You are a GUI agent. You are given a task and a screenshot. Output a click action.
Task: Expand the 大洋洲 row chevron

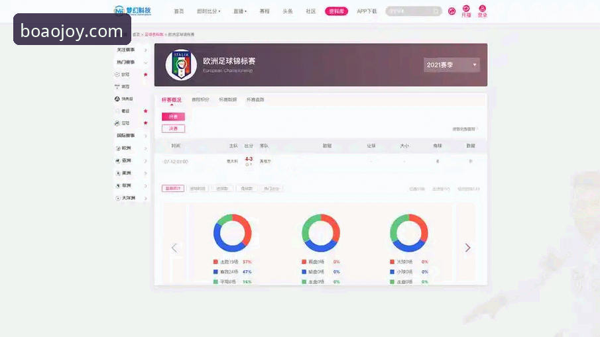pos(145,199)
